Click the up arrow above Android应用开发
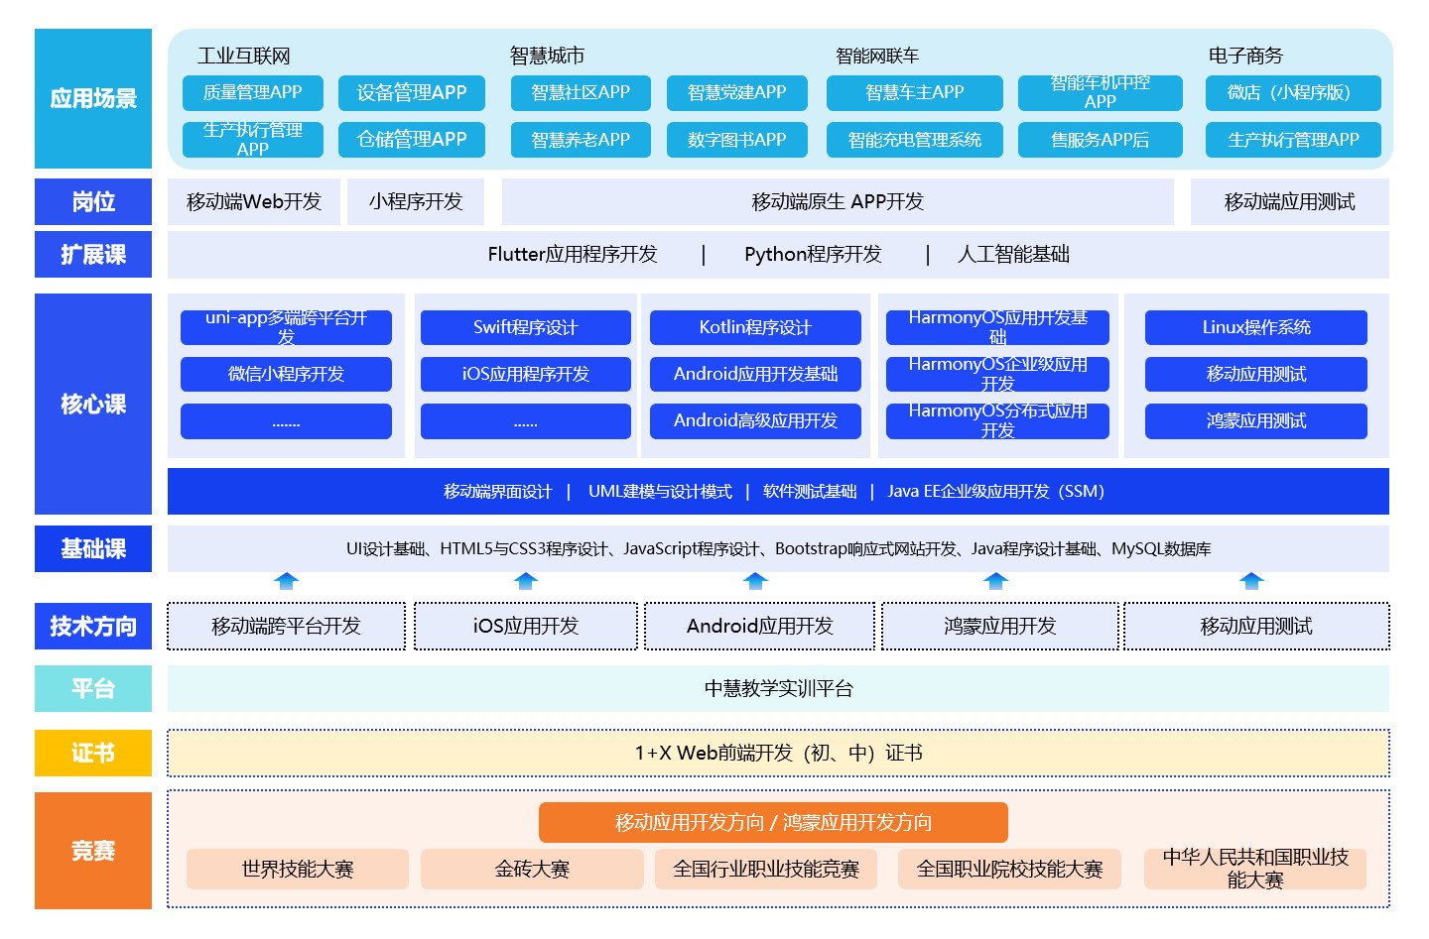1429x939 pixels. click(x=755, y=581)
